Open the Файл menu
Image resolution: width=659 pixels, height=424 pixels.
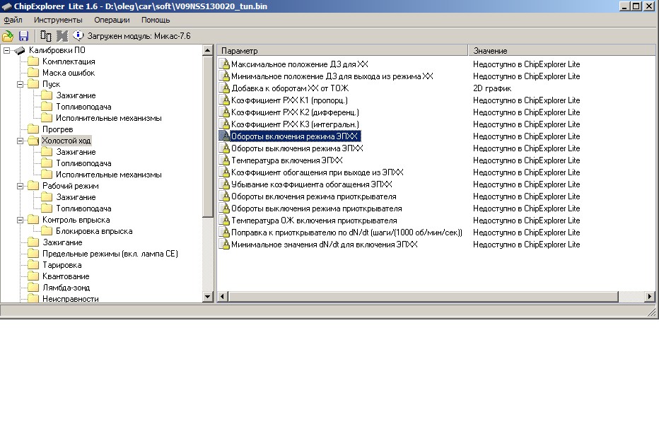(13, 20)
